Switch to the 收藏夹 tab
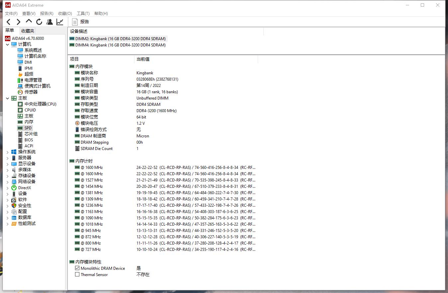448x293 pixels. tap(27, 31)
